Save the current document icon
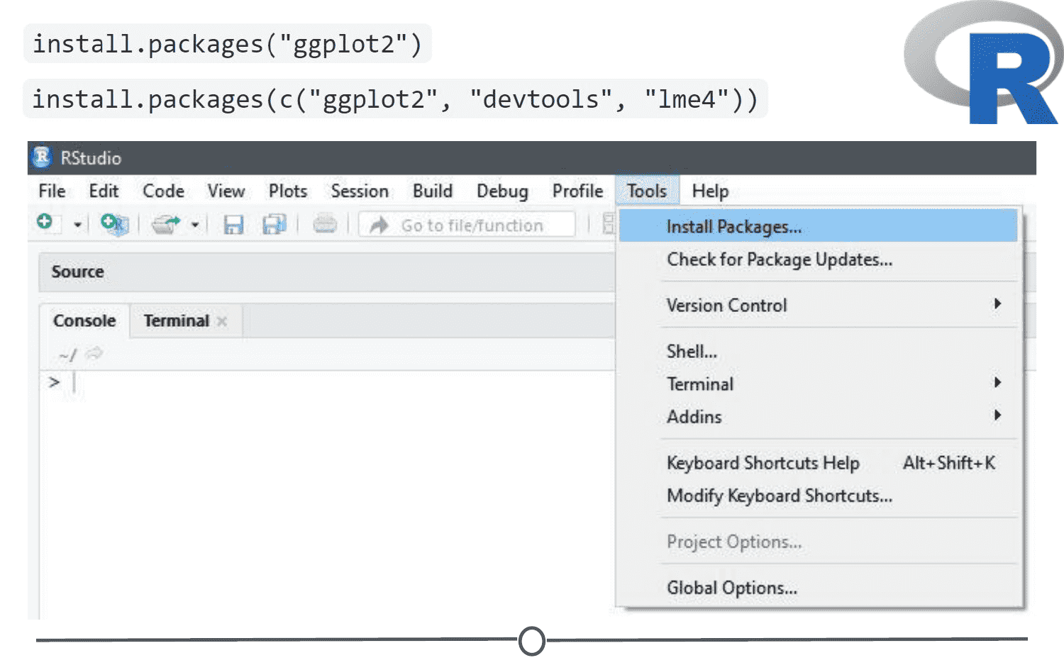 pos(233,225)
